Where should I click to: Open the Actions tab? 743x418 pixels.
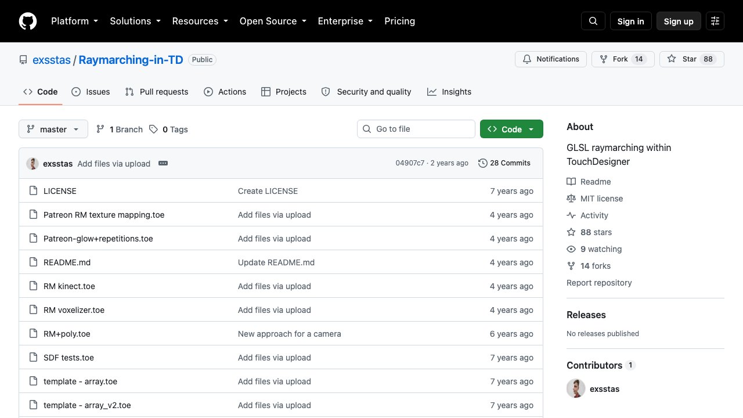point(225,92)
